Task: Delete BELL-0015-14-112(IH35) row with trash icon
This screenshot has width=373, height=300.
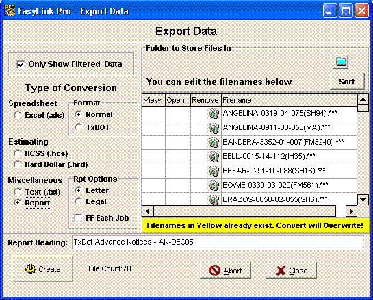Action: pyautogui.click(x=214, y=156)
